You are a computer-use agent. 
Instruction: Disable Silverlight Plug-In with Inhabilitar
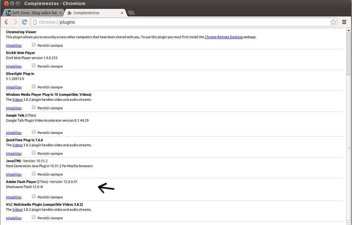pos(14,87)
